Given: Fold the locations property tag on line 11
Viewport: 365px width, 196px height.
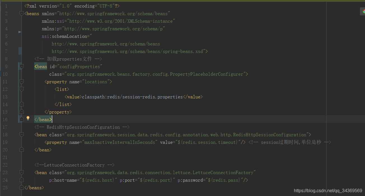Looking at the screenshot, I should click(22, 82).
